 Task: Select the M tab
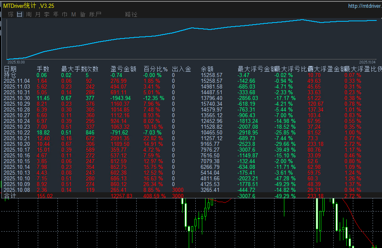(74, 14)
